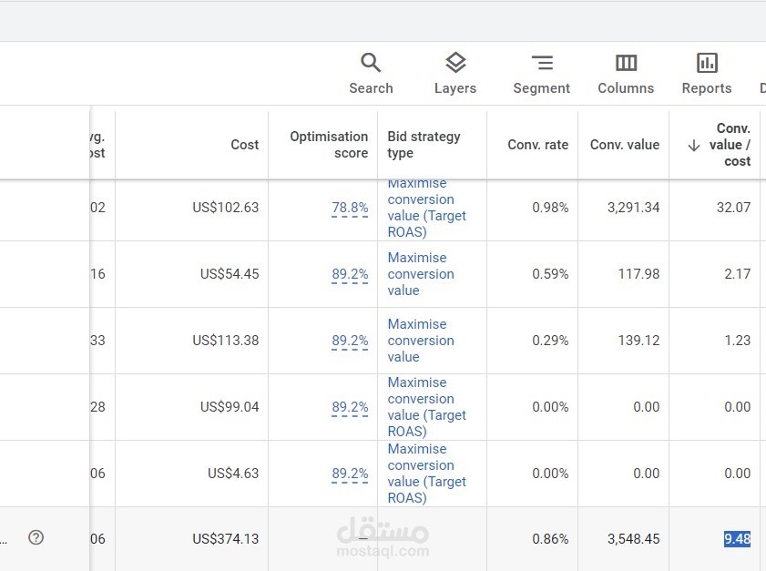Screen dimensions: 766x571
Task: Sort by Conv. value header
Action: coord(624,145)
